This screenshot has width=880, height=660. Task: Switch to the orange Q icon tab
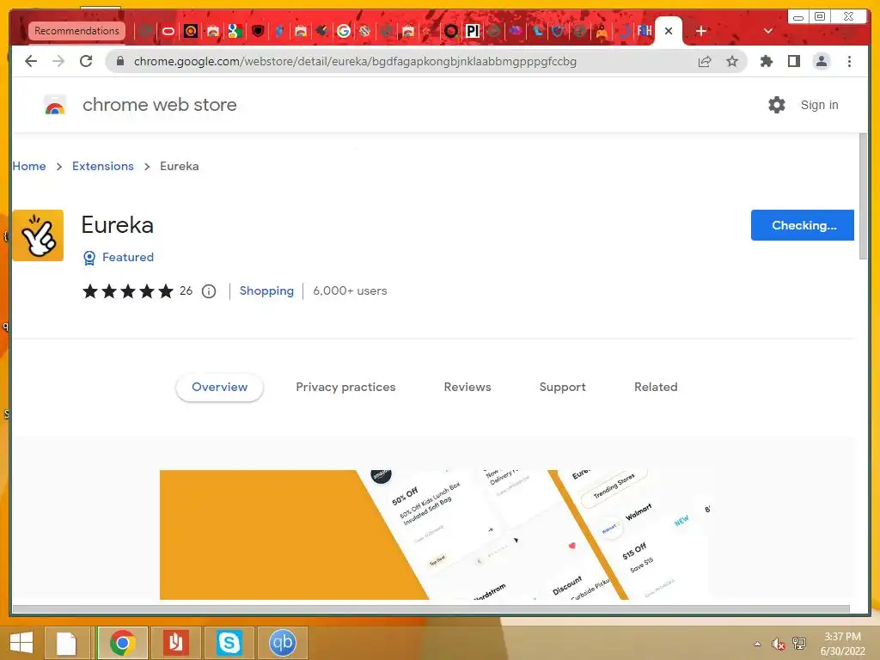pyautogui.click(x=190, y=31)
